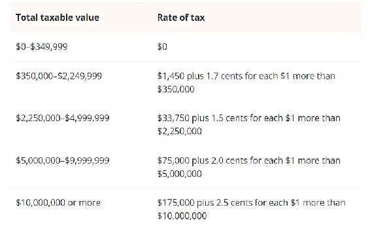Click the $10,000,000 threshold amount in rate column
Screen dimensions: 370x237
point(182,216)
